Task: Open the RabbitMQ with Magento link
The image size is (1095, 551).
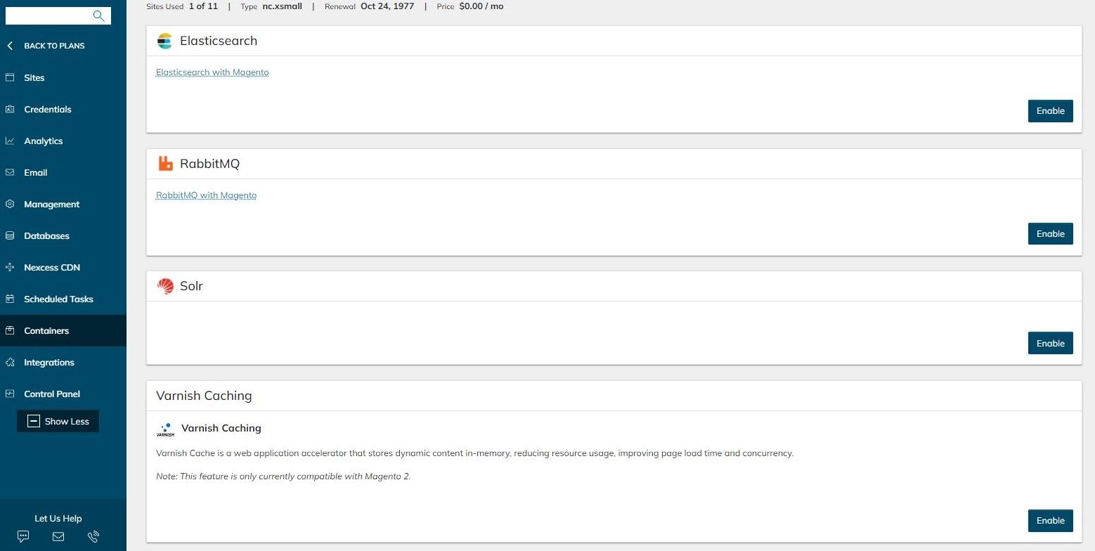Action: click(x=206, y=195)
